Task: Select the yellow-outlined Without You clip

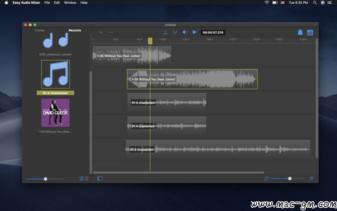Action: pyautogui.click(x=192, y=79)
